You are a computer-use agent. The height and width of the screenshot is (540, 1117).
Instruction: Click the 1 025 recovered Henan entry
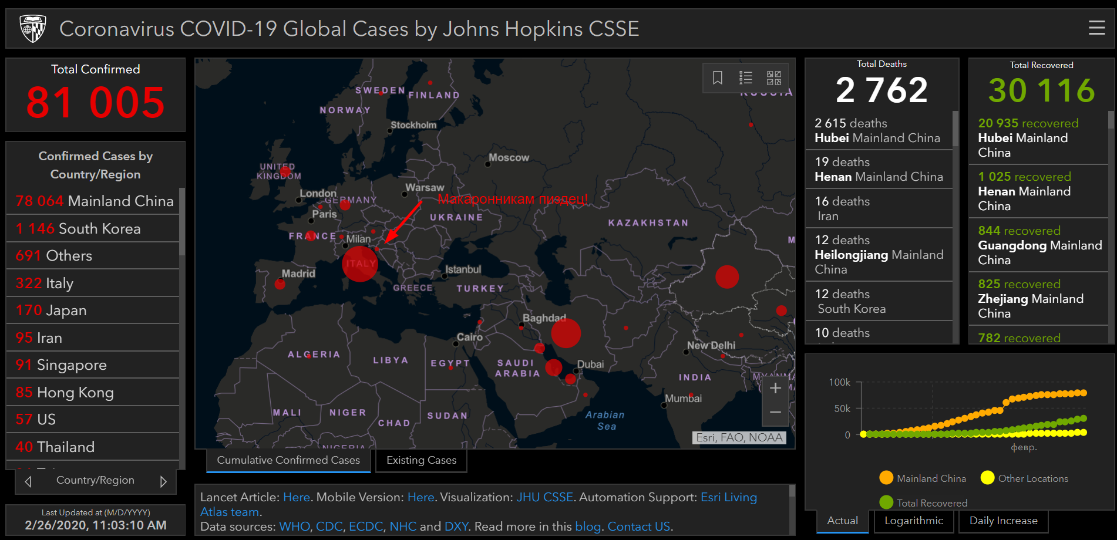(1038, 191)
